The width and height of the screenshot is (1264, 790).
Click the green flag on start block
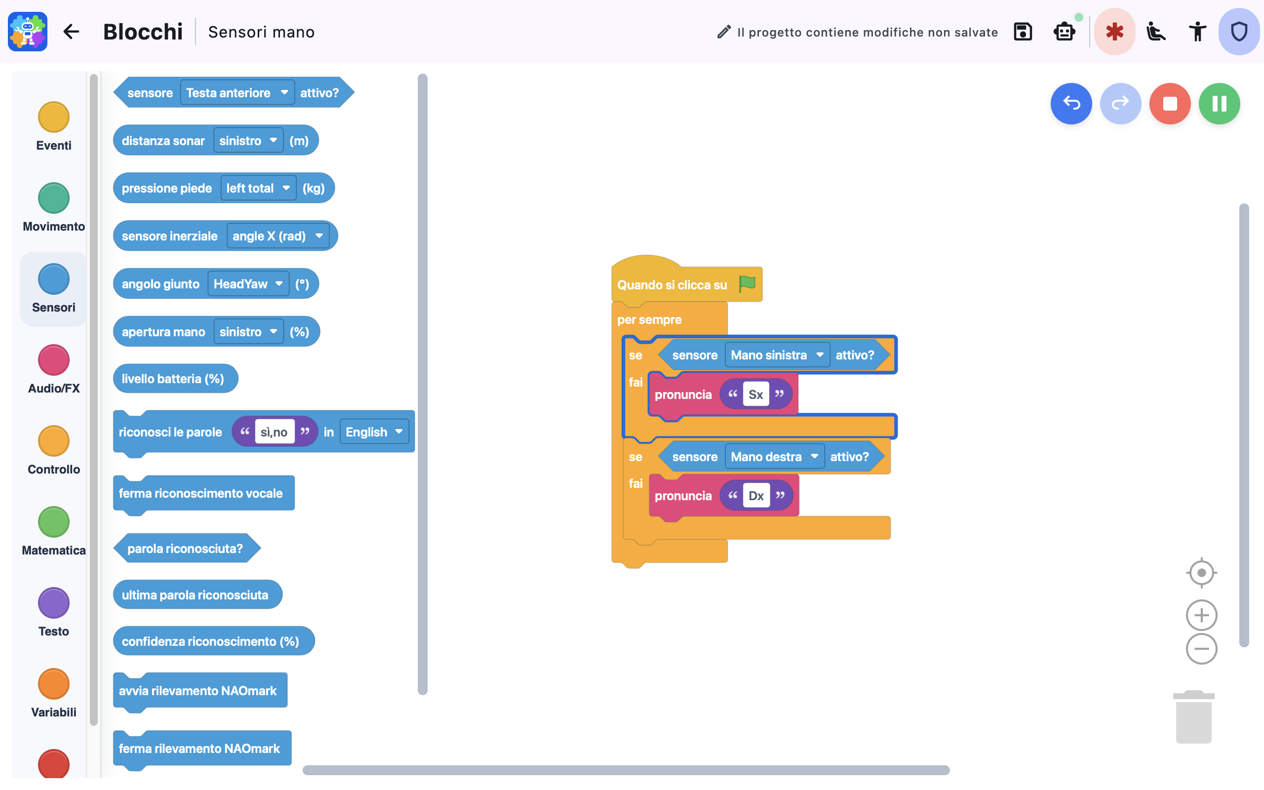click(748, 284)
